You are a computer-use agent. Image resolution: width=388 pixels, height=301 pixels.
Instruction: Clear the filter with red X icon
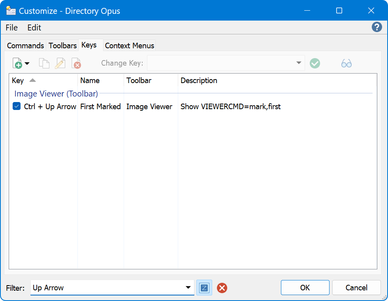pos(222,288)
